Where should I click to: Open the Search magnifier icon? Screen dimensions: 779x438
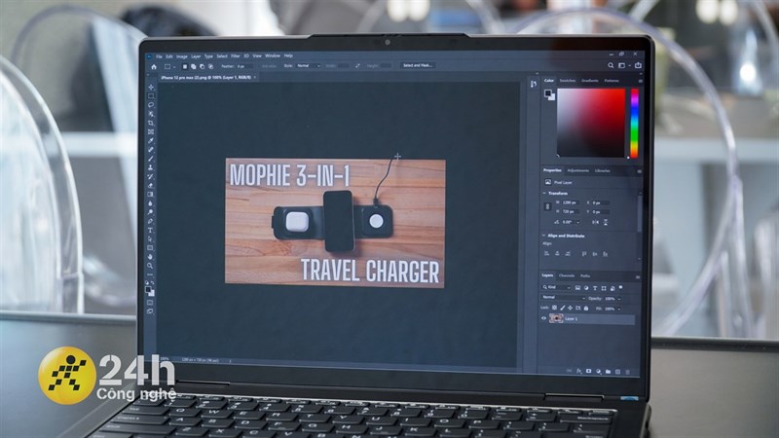coord(611,65)
